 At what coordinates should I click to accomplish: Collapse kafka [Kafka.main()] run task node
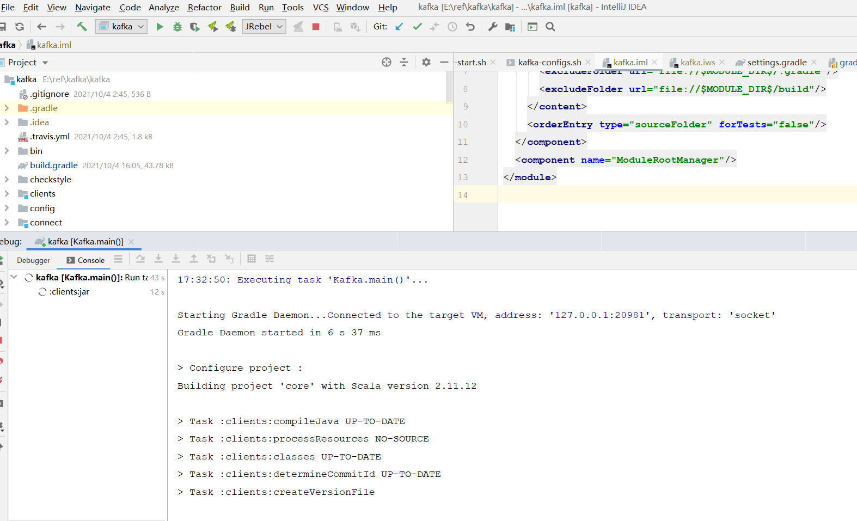14,277
